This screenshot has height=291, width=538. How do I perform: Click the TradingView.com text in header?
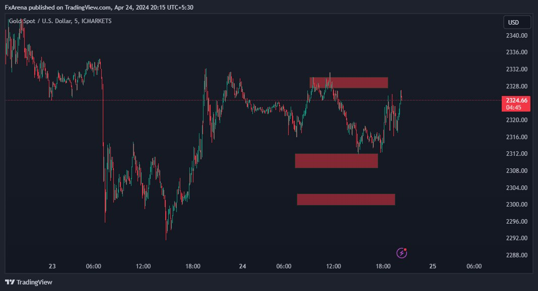[88, 7]
